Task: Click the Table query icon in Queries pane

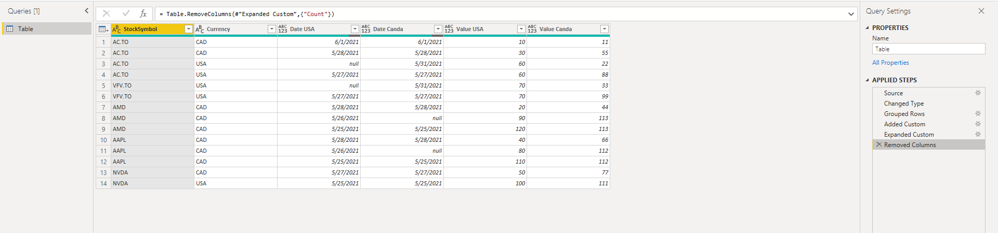Action: tap(9, 29)
